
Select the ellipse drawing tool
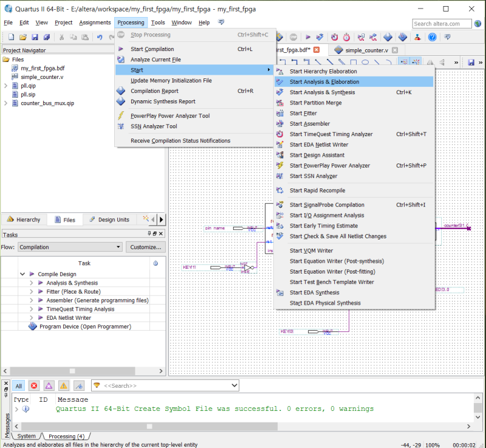365,63
